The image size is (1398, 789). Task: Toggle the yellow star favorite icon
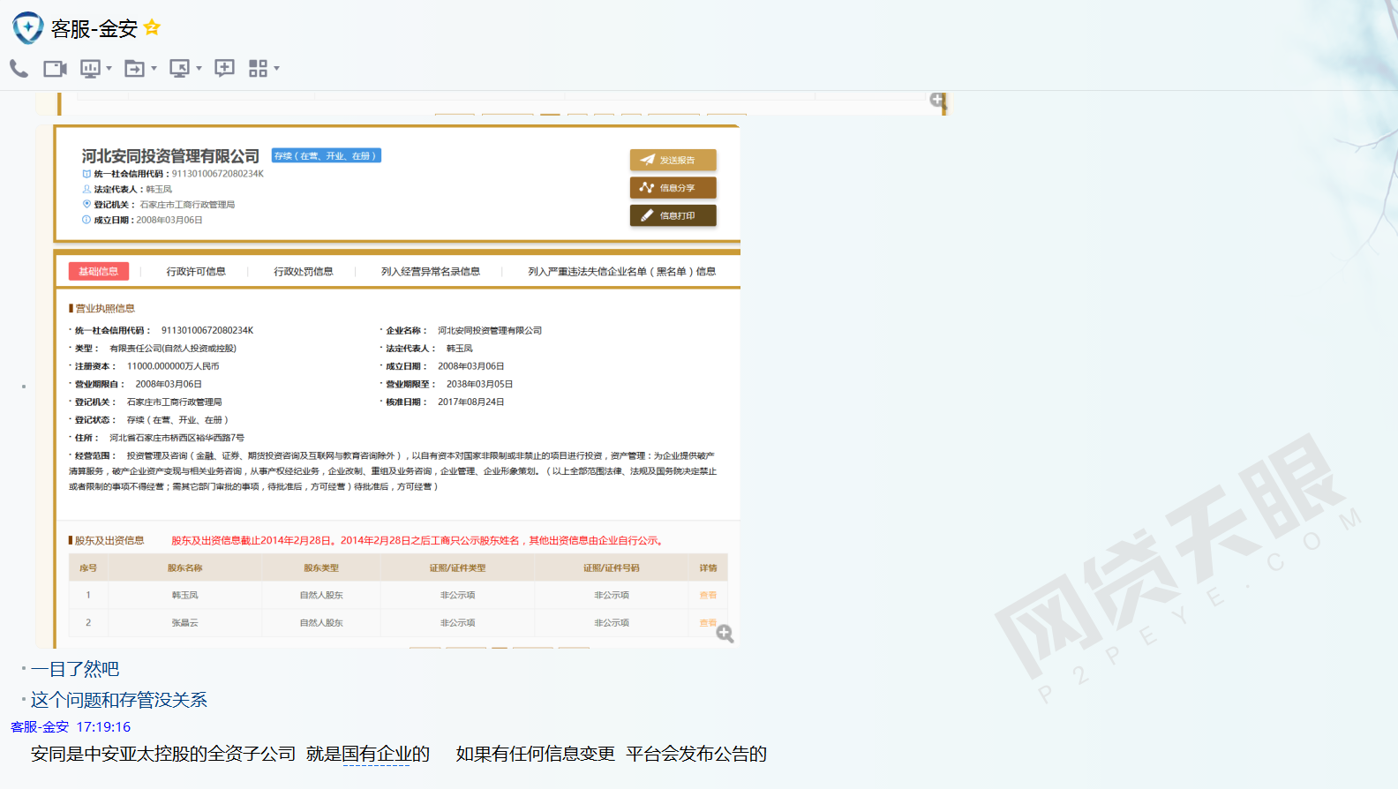152,27
